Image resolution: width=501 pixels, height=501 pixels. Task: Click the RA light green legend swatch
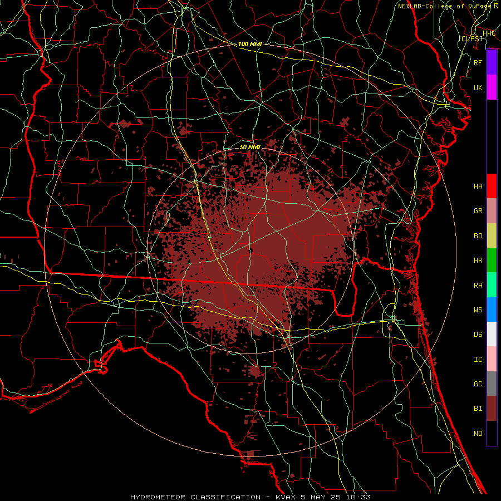[x=492, y=285]
